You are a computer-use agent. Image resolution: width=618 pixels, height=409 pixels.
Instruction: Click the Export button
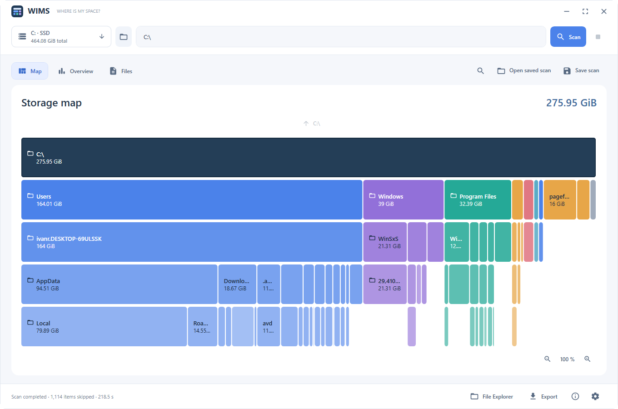(543, 396)
